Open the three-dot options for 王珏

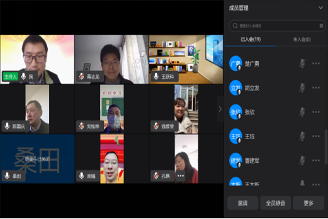pos(316,136)
